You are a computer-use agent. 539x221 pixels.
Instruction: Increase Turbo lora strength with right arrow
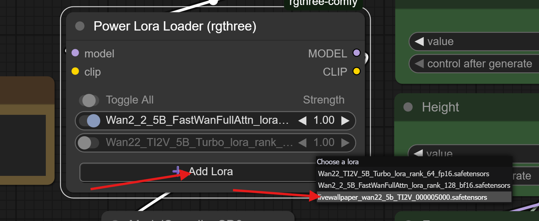coord(346,143)
